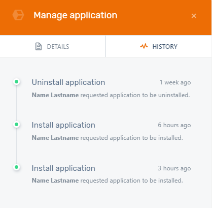Click the requested application to be uninstalled text
Viewport: 212px width, 208px height.
(x=135, y=95)
